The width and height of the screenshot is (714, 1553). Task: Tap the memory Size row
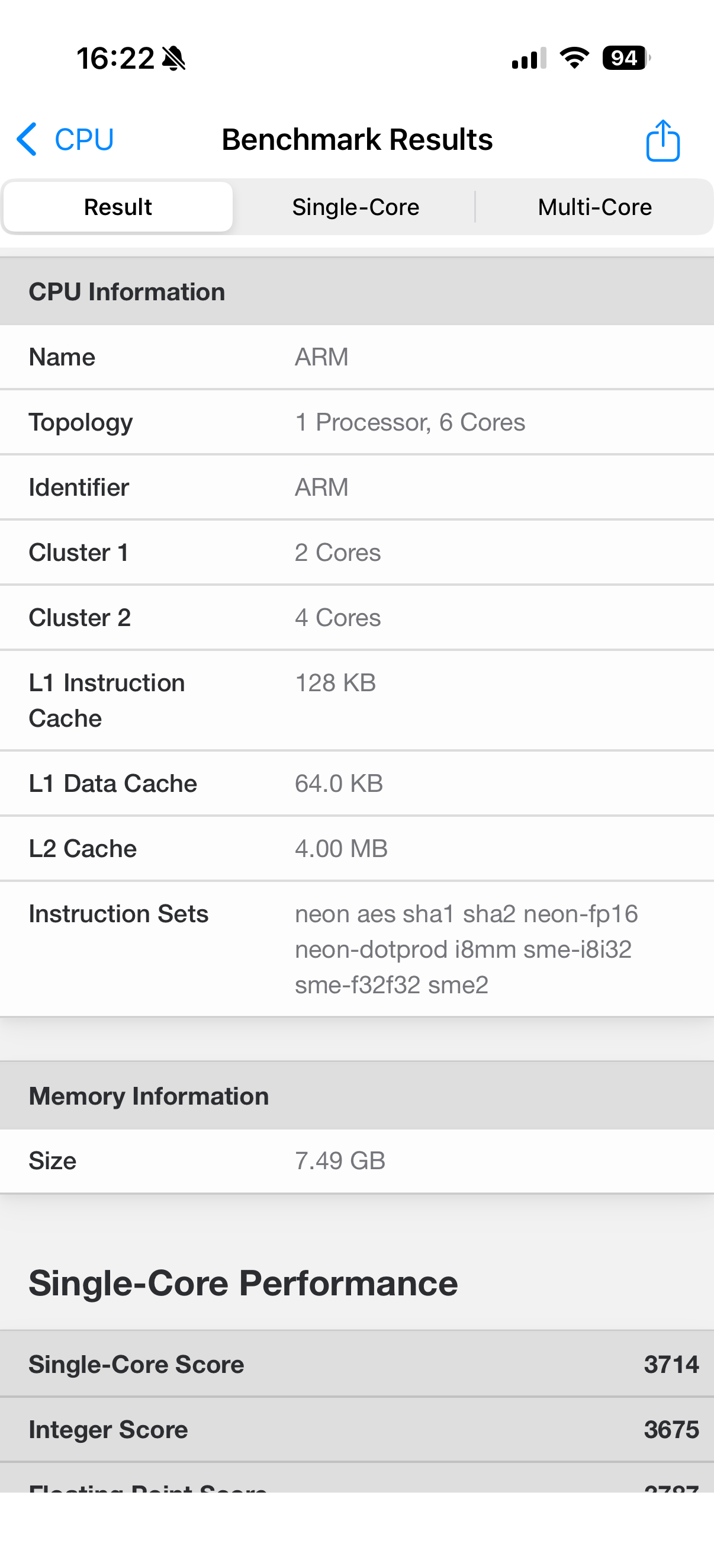pos(356,1160)
